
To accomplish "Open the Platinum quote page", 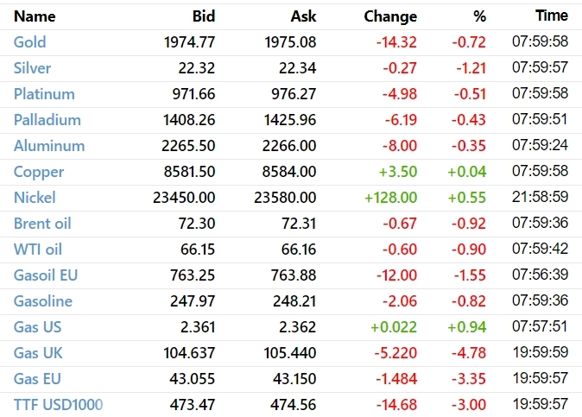I will [44, 94].
